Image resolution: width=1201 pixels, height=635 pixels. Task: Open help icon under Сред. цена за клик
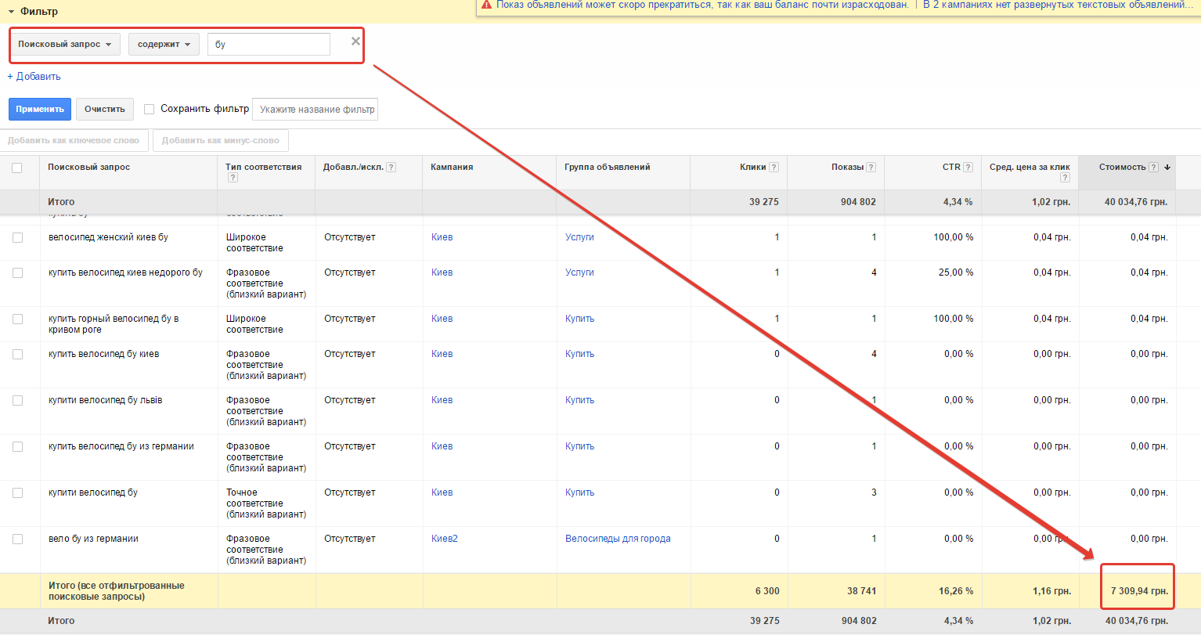[1065, 178]
